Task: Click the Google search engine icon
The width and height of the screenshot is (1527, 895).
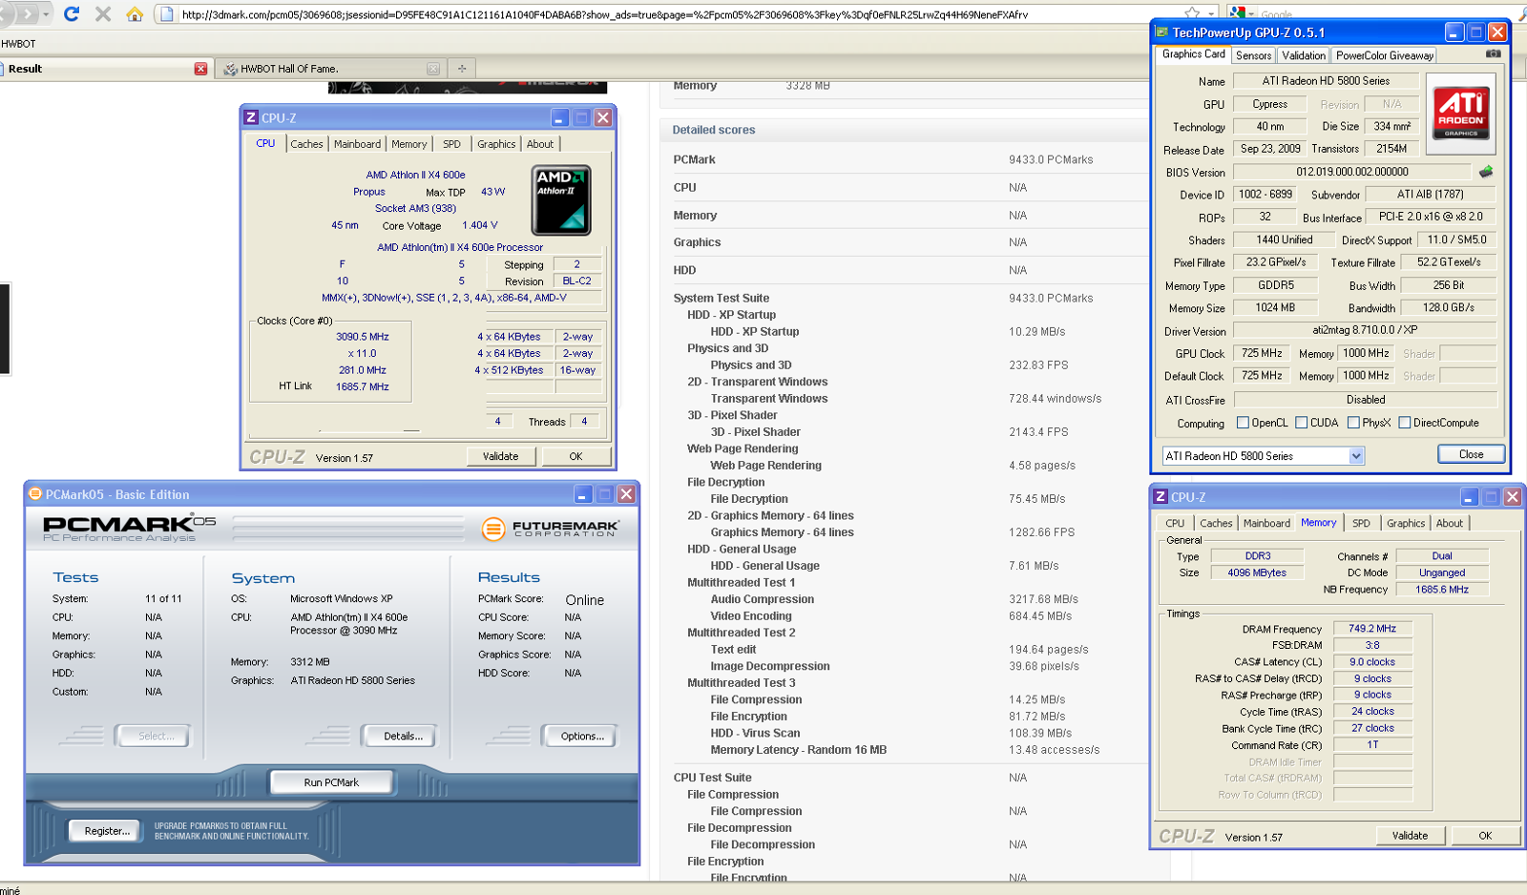Action: 1238,13
